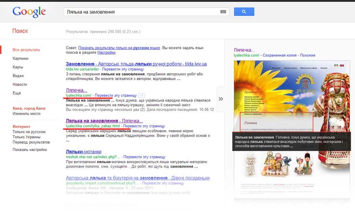Filter by Только Украины
This screenshot has width=355, height=211.
point(26,137)
